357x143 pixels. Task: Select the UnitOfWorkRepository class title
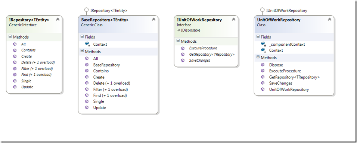279,20
